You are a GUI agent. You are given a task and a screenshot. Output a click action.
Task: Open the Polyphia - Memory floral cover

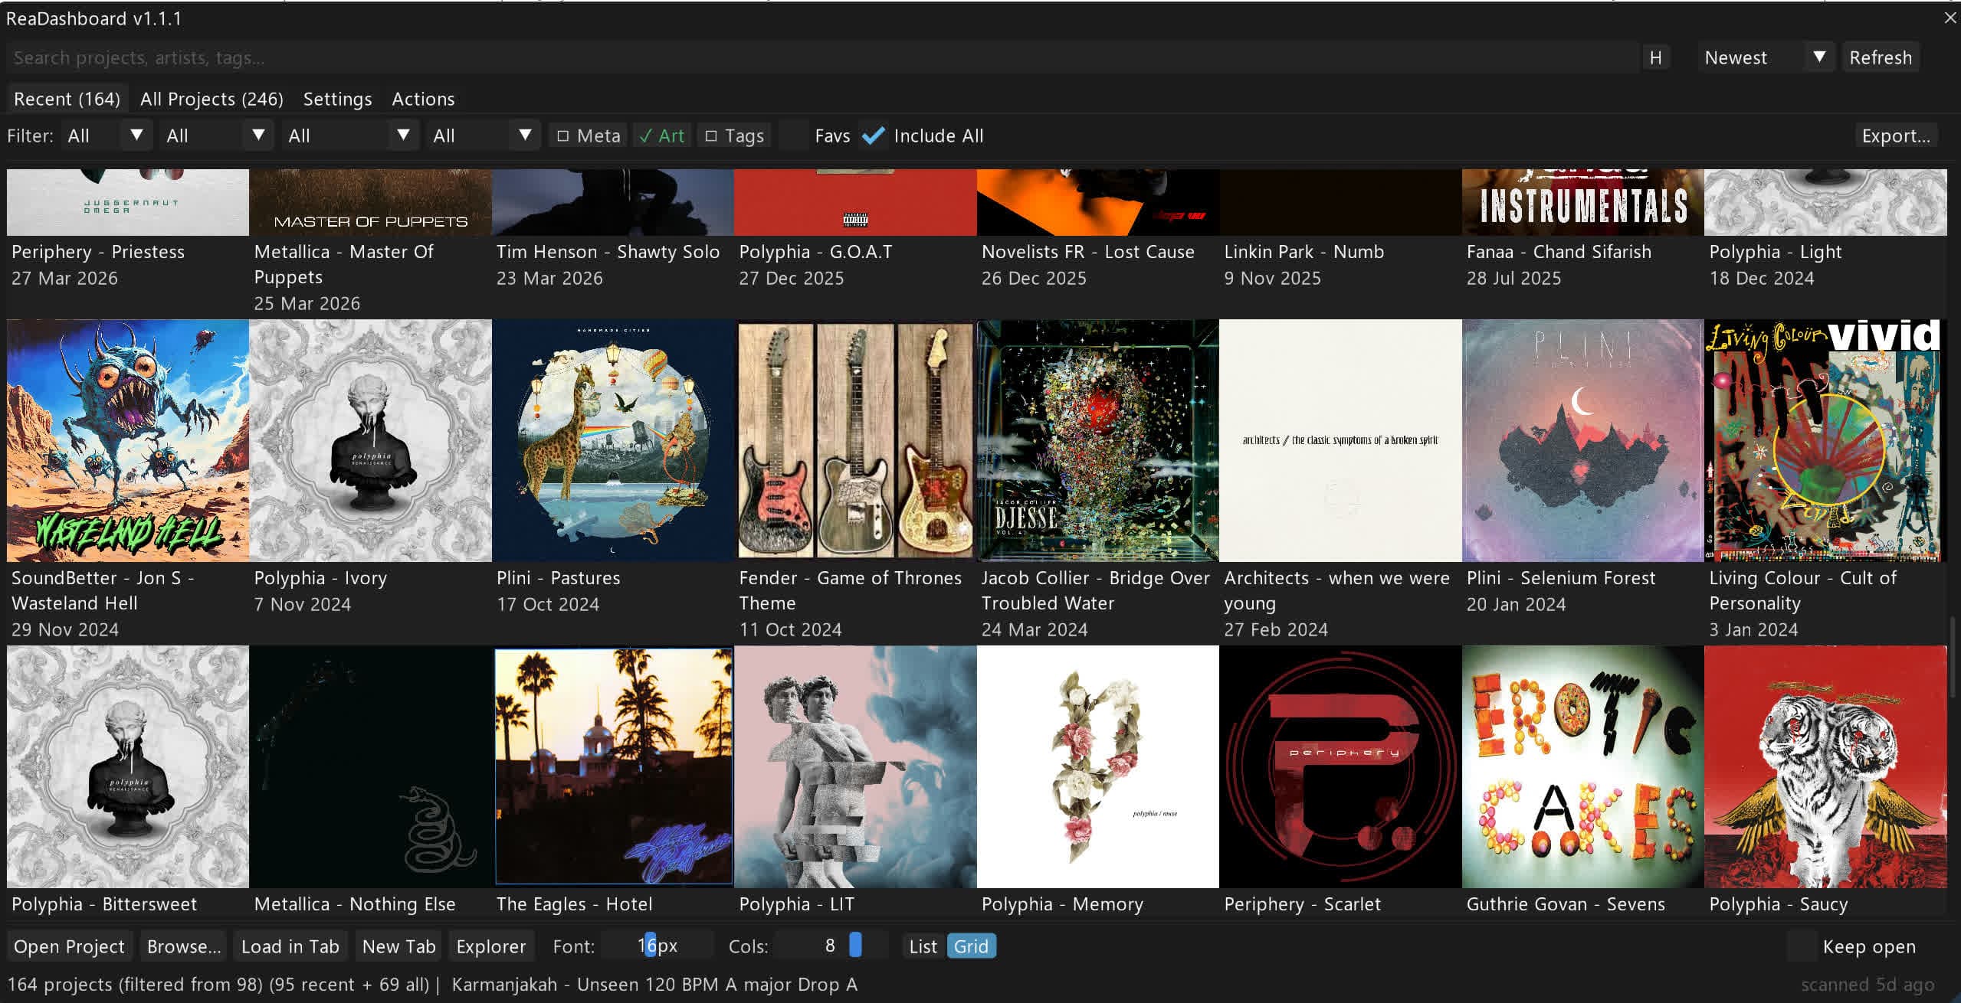point(1098,766)
